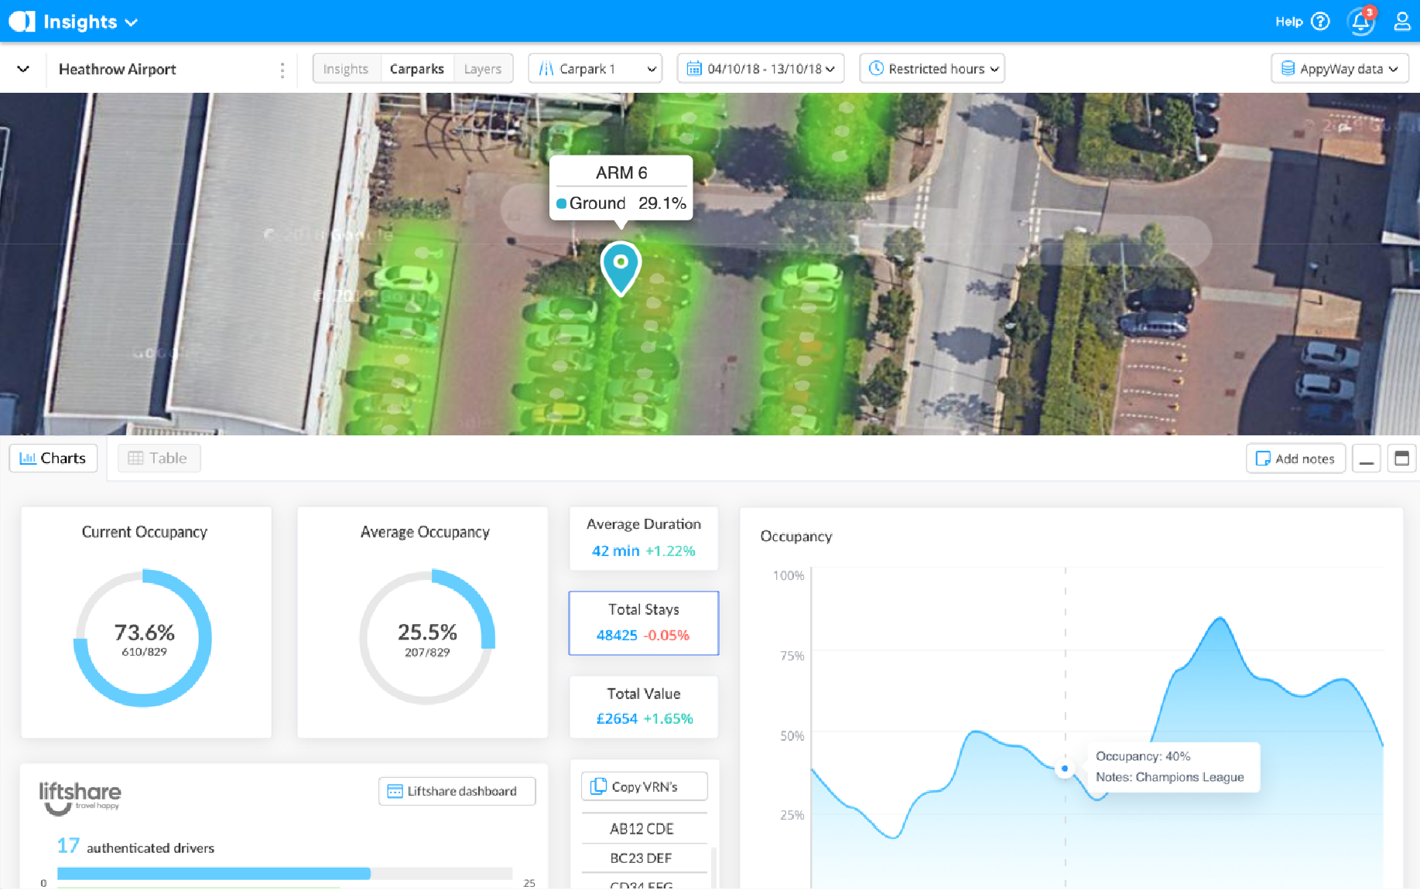Image resolution: width=1420 pixels, height=890 pixels.
Task: Switch to the Insights tab
Action: coord(346,69)
